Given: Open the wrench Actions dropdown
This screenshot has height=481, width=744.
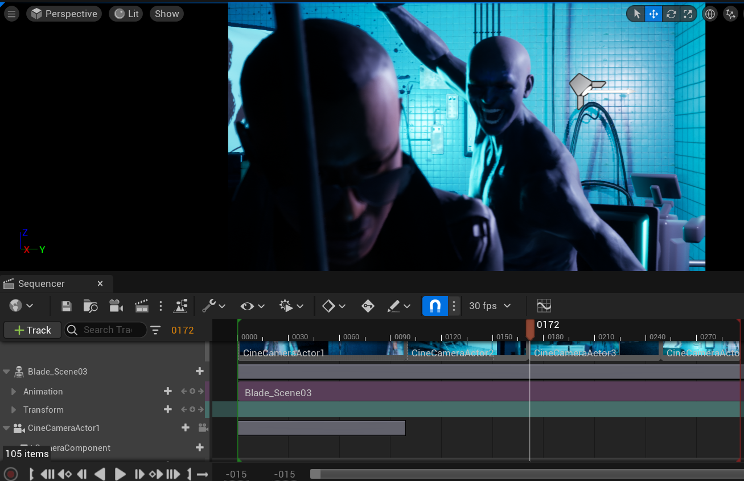Looking at the screenshot, I should (x=214, y=306).
